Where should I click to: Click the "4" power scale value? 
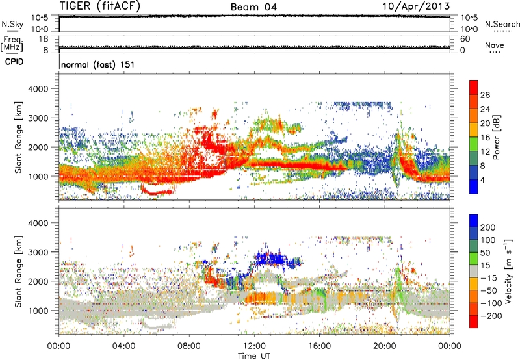click(x=482, y=180)
